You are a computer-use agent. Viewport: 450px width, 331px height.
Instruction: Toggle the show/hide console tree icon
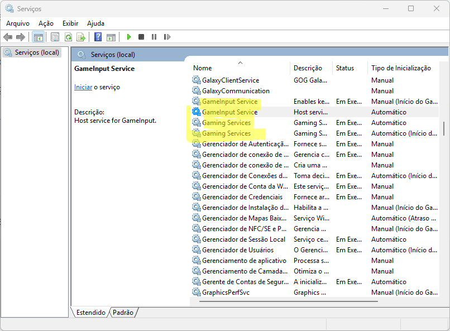click(x=38, y=37)
